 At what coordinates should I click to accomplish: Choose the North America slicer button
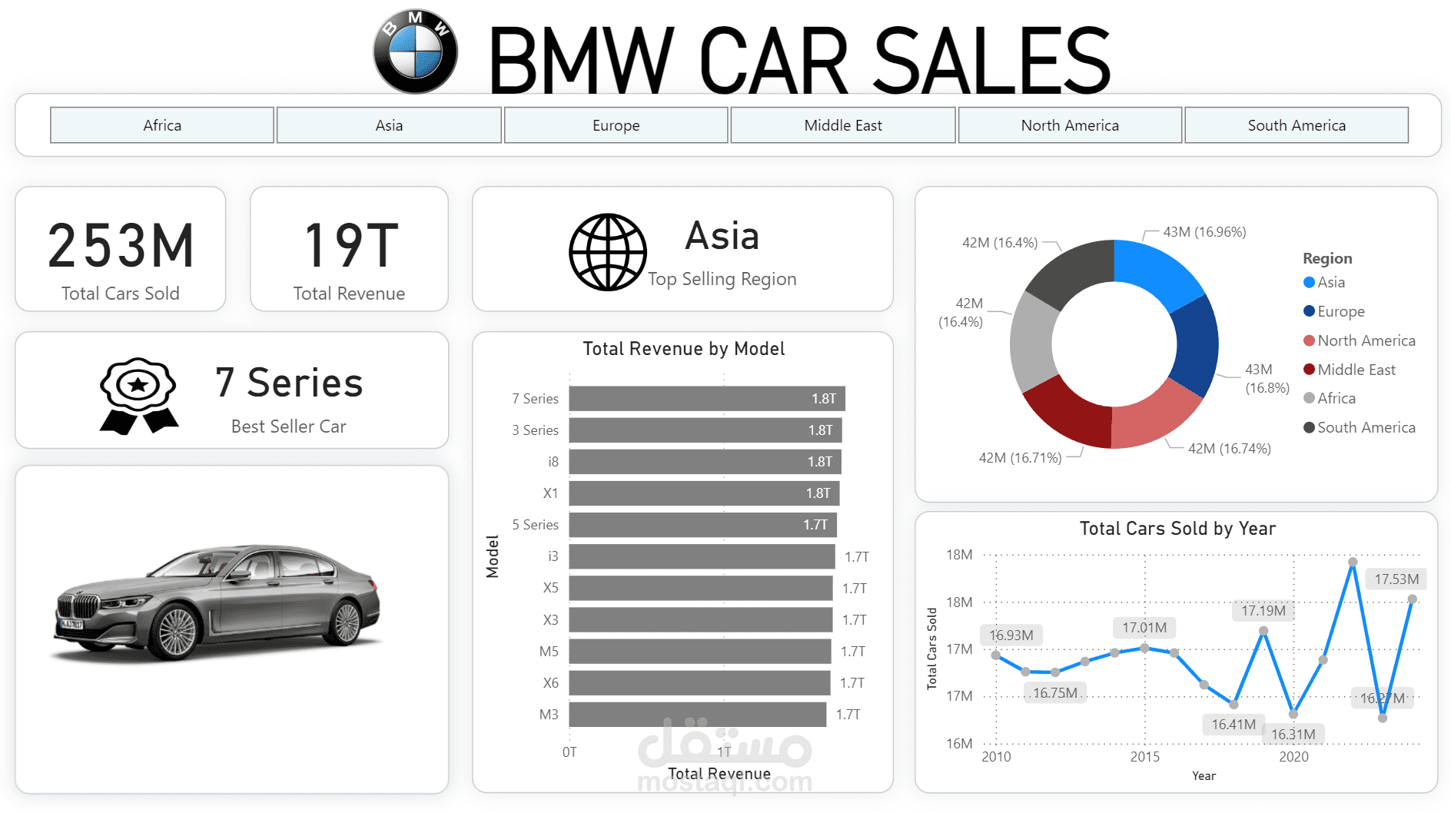click(1070, 125)
